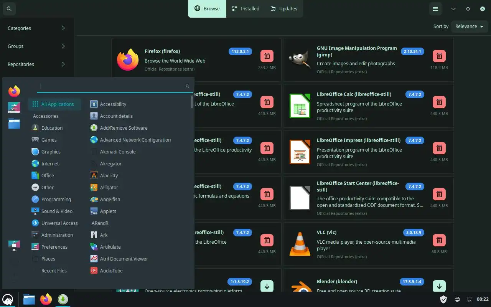Expand the Repositories sidebar entry
The image size is (491, 307).
[x=37, y=64]
